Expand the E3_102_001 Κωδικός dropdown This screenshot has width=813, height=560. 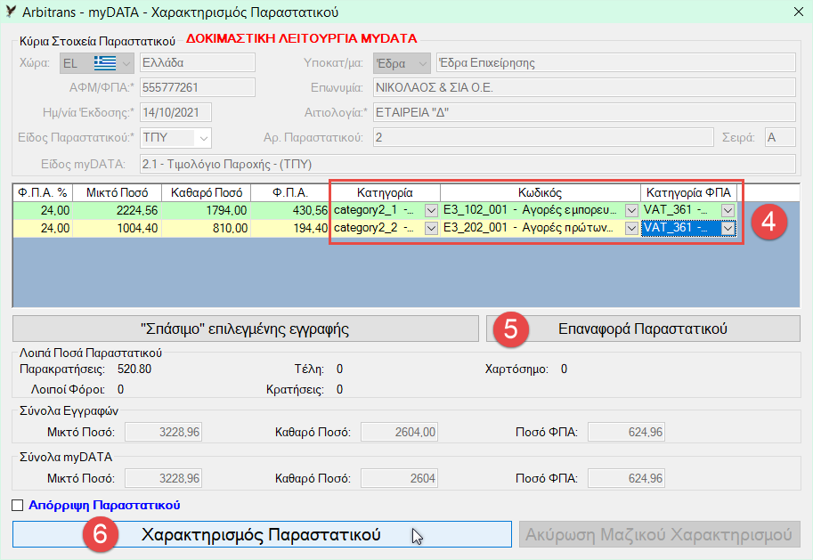click(x=631, y=210)
